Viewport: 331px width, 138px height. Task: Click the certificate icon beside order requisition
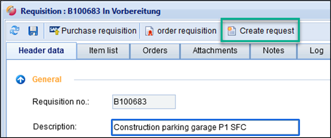click(x=149, y=31)
